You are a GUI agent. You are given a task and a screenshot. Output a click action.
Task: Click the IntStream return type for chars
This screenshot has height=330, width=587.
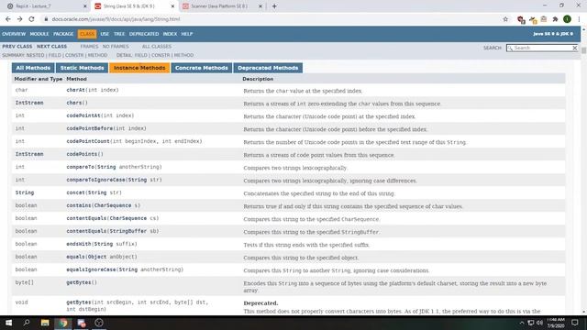point(29,103)
